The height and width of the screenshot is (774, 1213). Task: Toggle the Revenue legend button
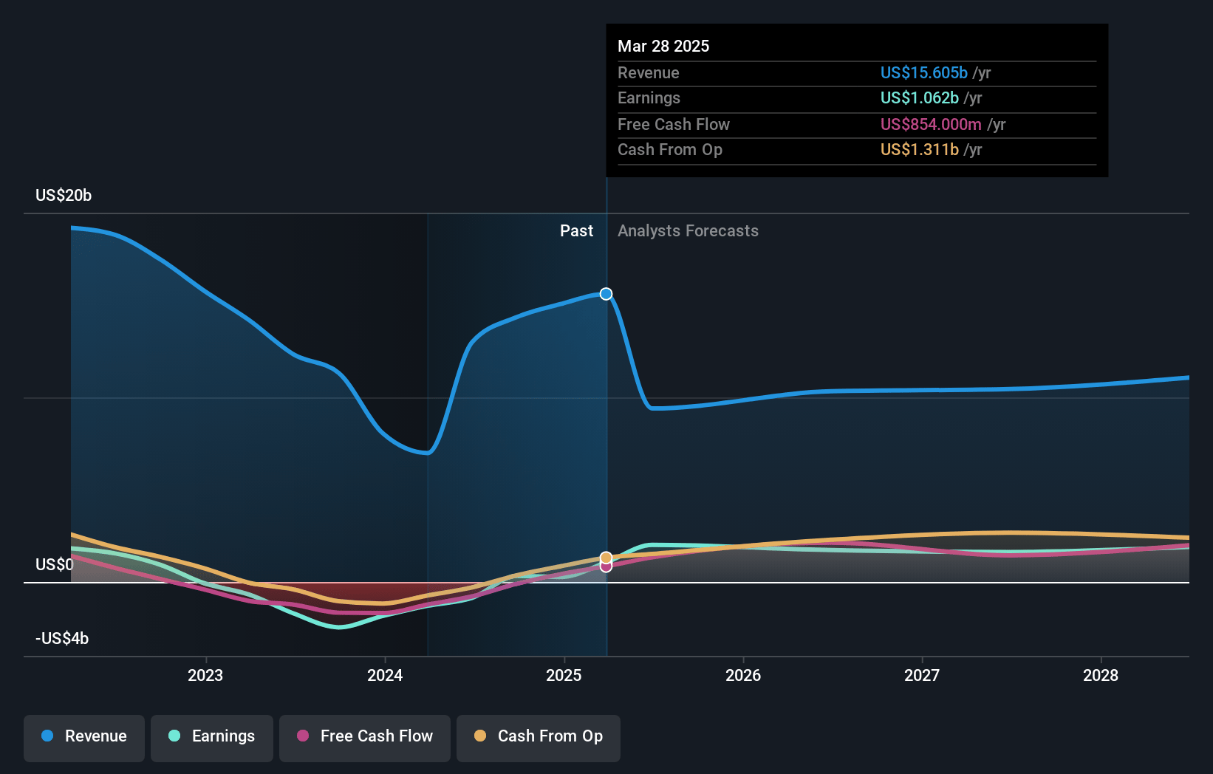click(x=84, y=738)
